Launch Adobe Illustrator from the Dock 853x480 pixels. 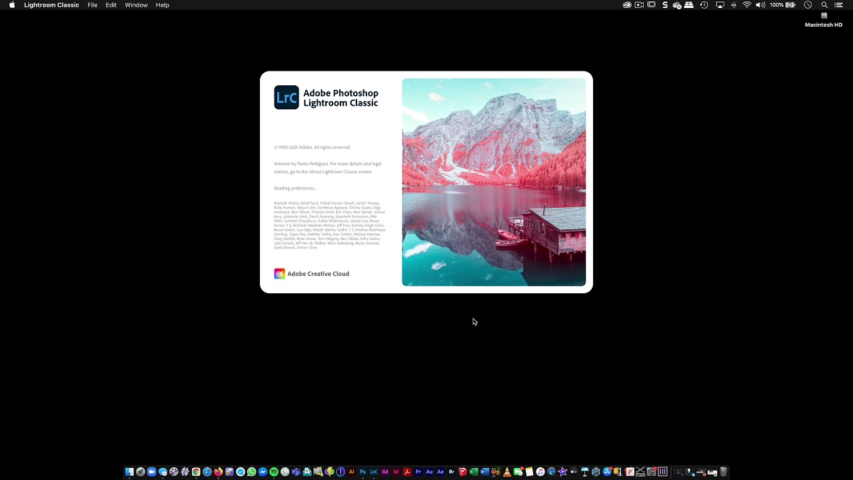[351, 472]
